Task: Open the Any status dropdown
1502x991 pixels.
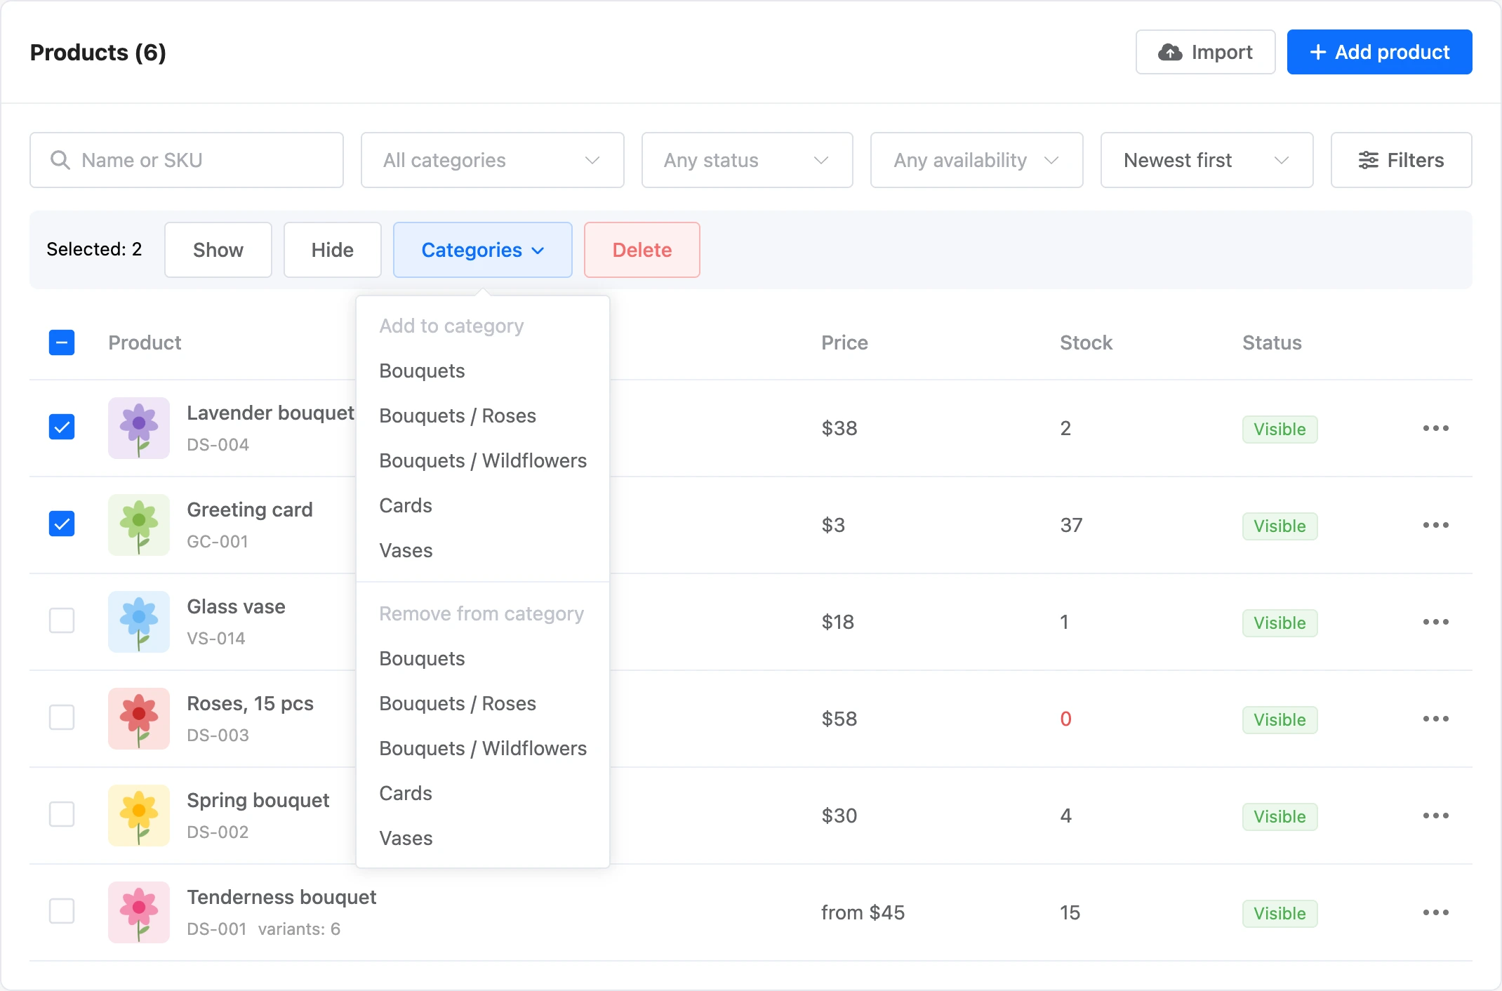Action: pos(747,160)
